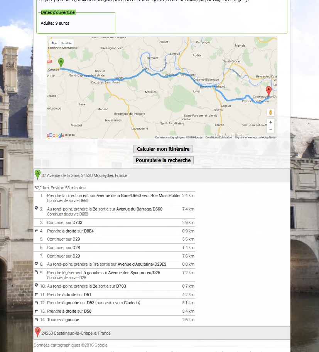Select step 10 2e sortie sur D703
319x352 pixels.
pyautogui.click(x=114, y=286)
